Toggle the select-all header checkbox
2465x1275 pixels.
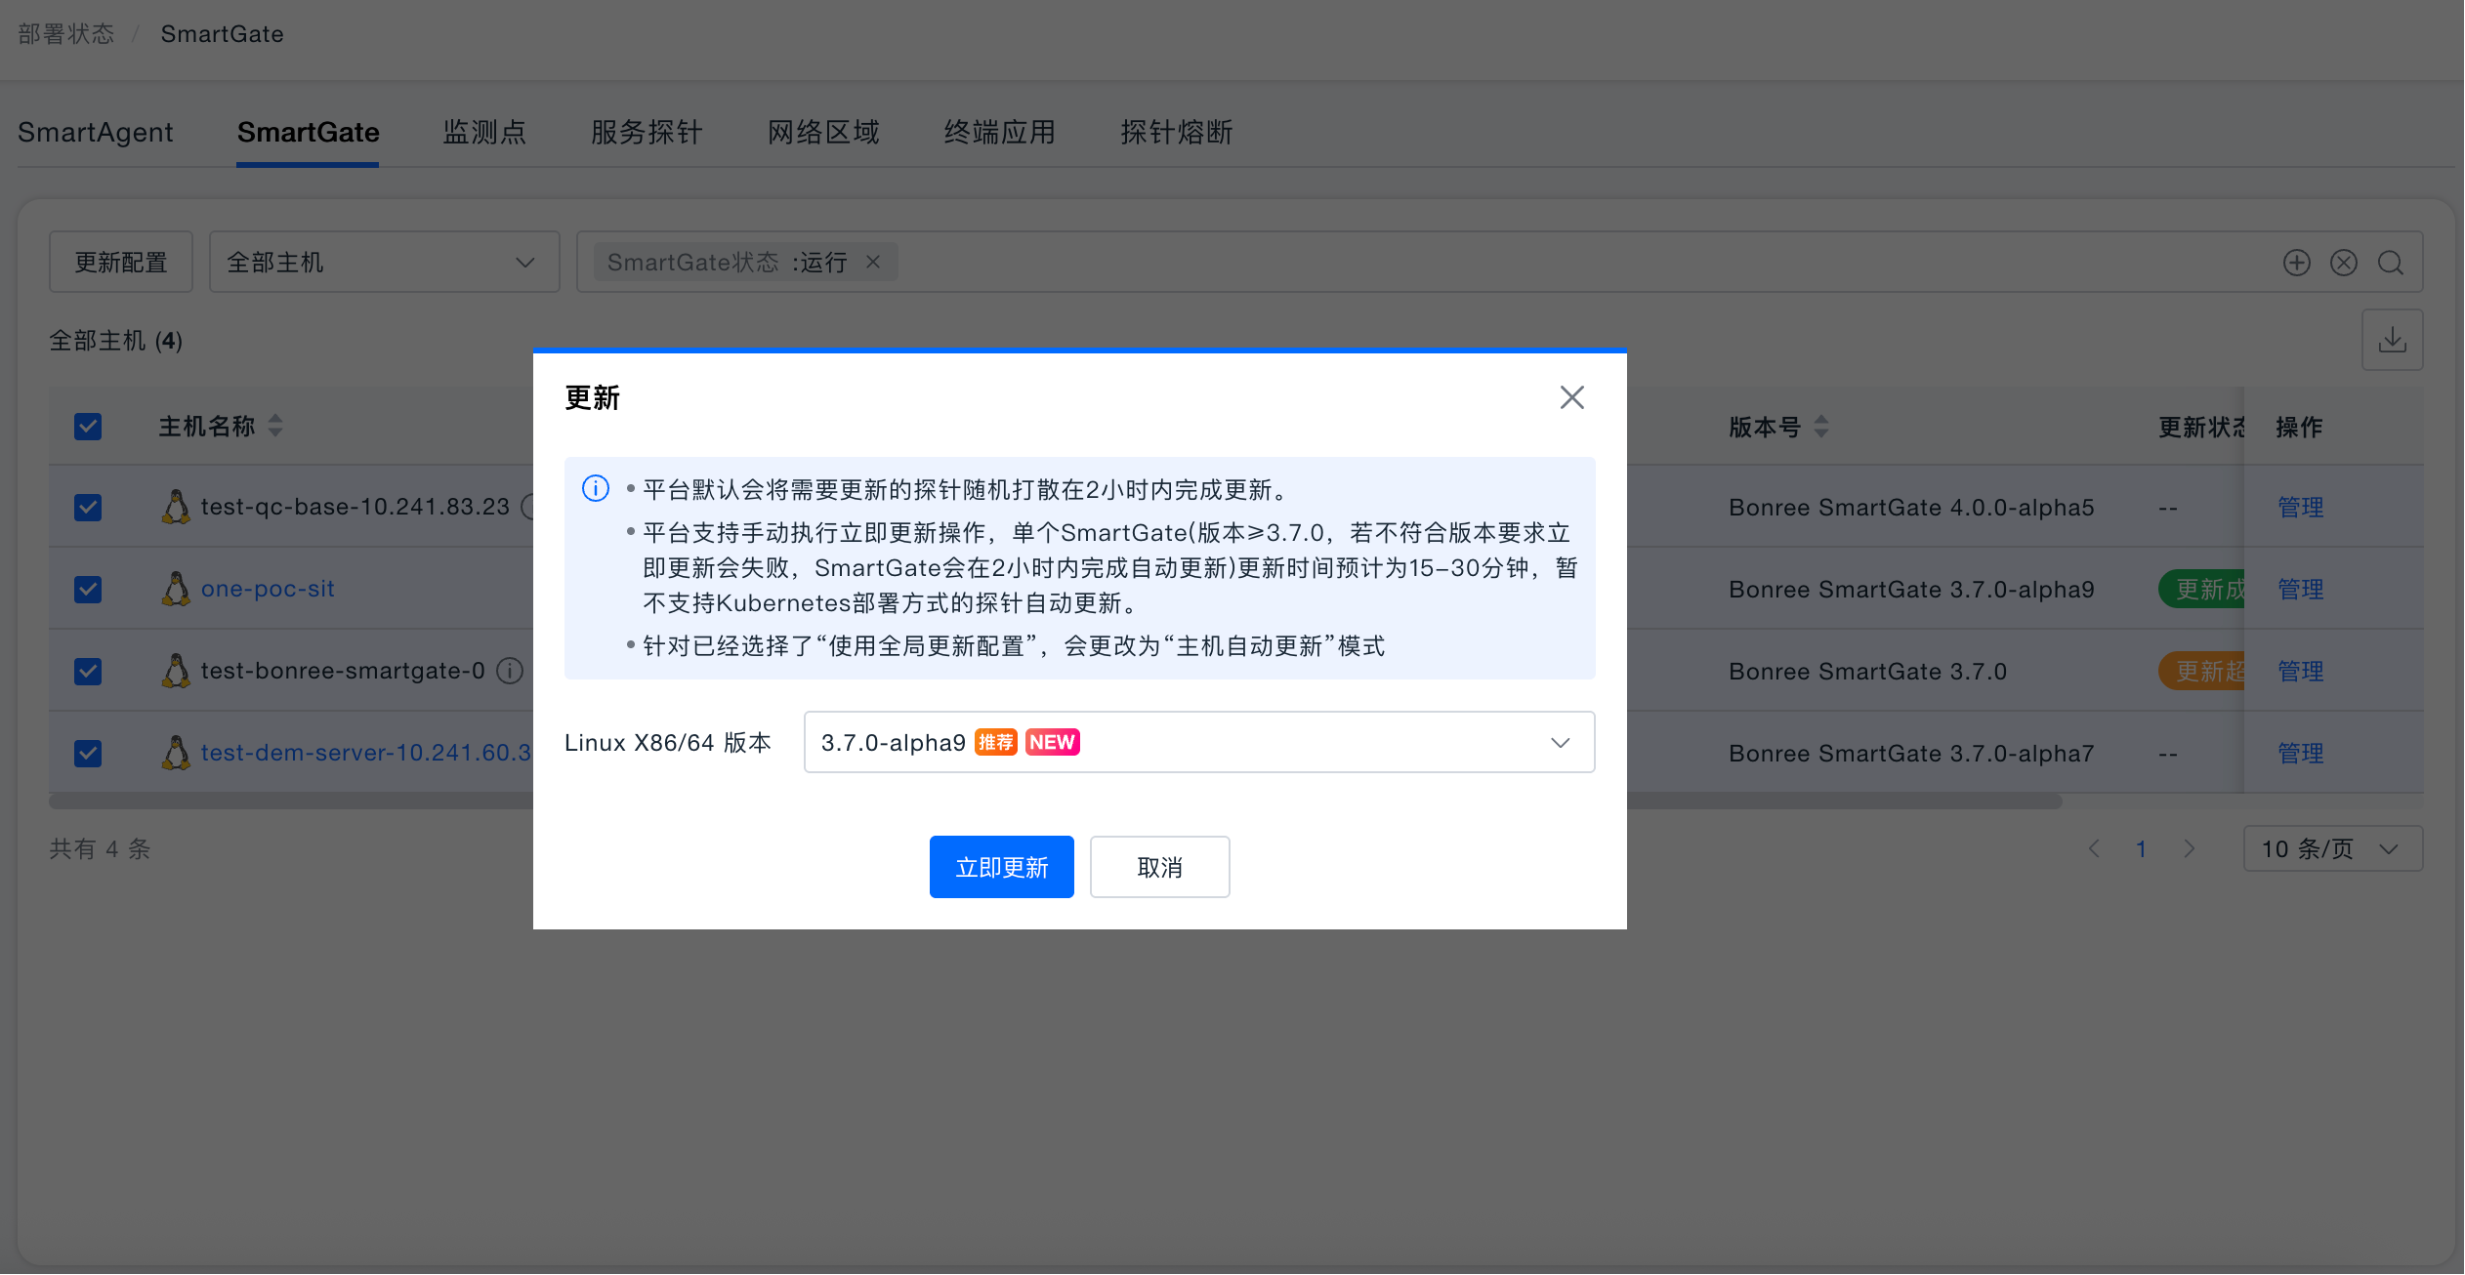point(88,426)
